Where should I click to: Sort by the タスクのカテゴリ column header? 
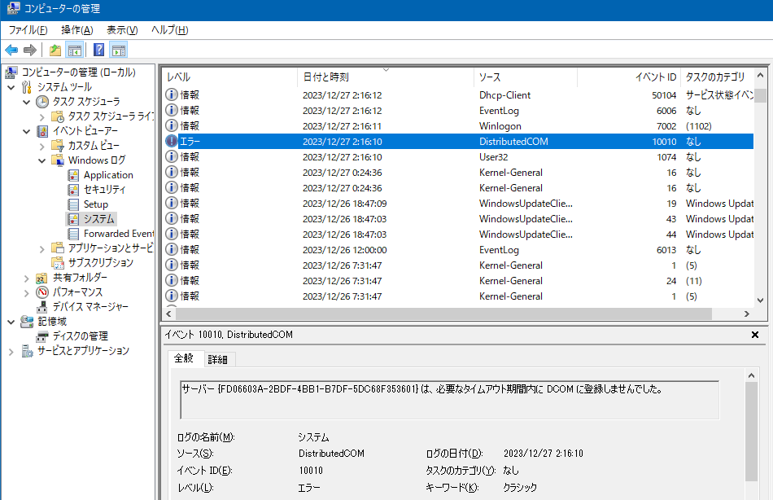pos(717,77)
